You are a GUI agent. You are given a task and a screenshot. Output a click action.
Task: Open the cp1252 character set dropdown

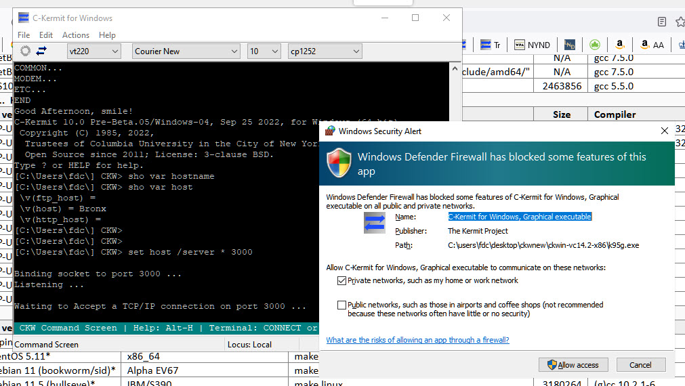pyautogui.click(x=325, y=51)
